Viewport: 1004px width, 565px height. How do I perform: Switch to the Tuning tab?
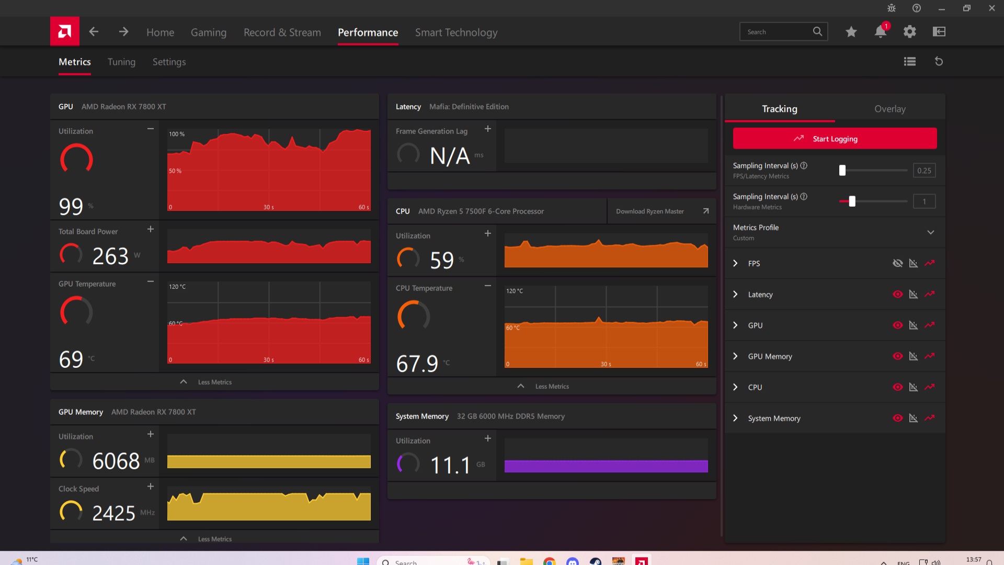click(x=121, y=62)
